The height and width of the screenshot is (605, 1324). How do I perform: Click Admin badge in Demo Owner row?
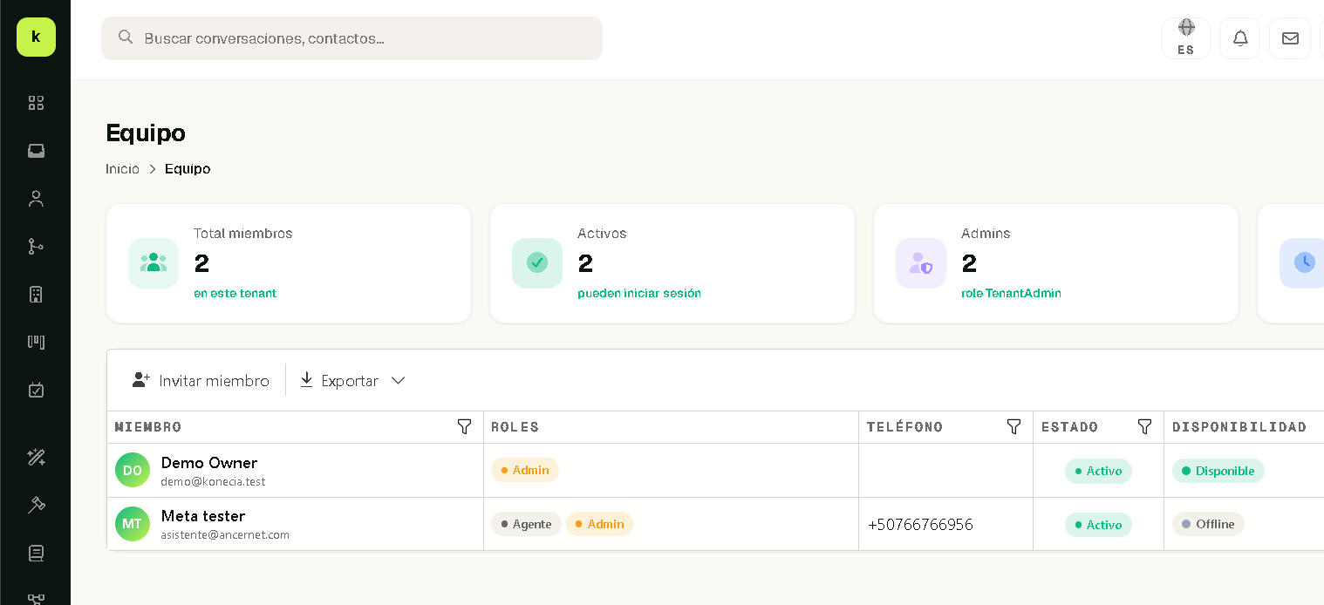(525, 470)
